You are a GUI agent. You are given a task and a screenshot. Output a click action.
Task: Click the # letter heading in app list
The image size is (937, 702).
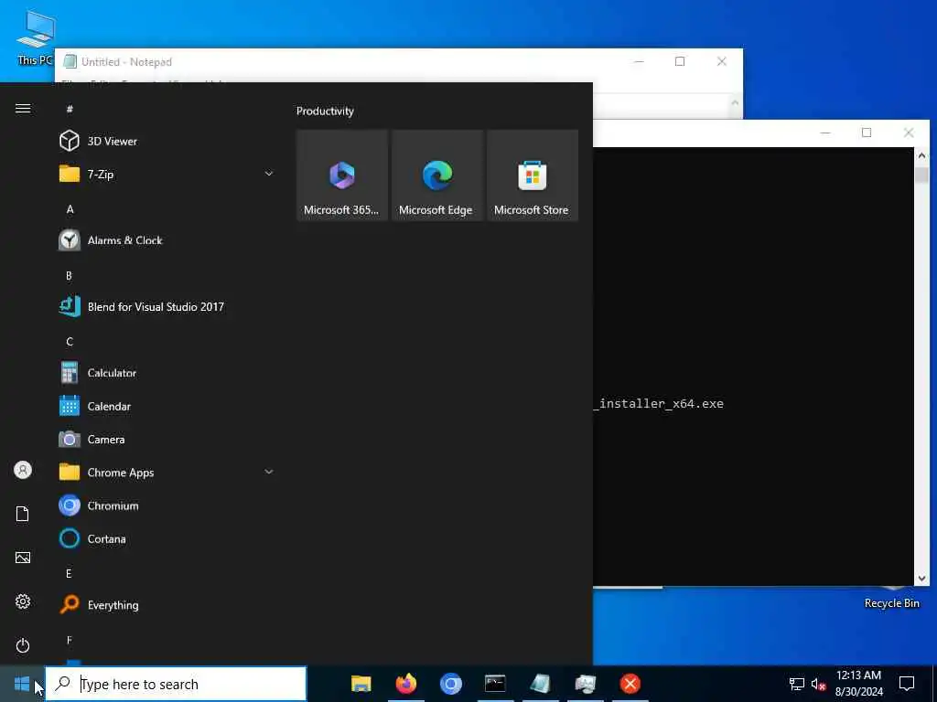click(x=70, y=109)
